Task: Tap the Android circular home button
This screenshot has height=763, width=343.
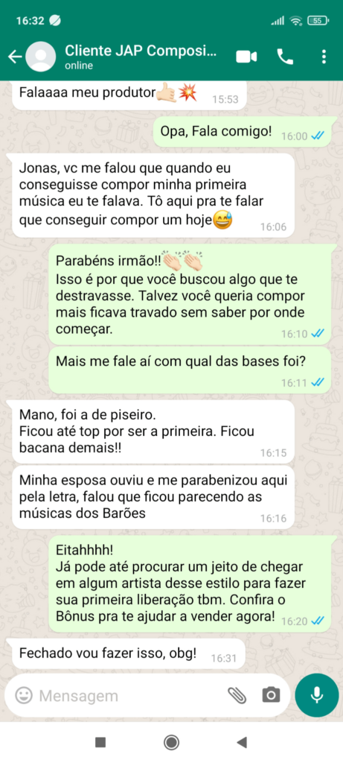Action: click(x=171, y=742)
